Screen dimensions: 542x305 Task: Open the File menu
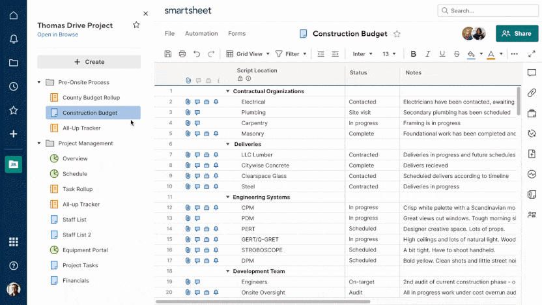pyautogui.click(x=169, y=33)
